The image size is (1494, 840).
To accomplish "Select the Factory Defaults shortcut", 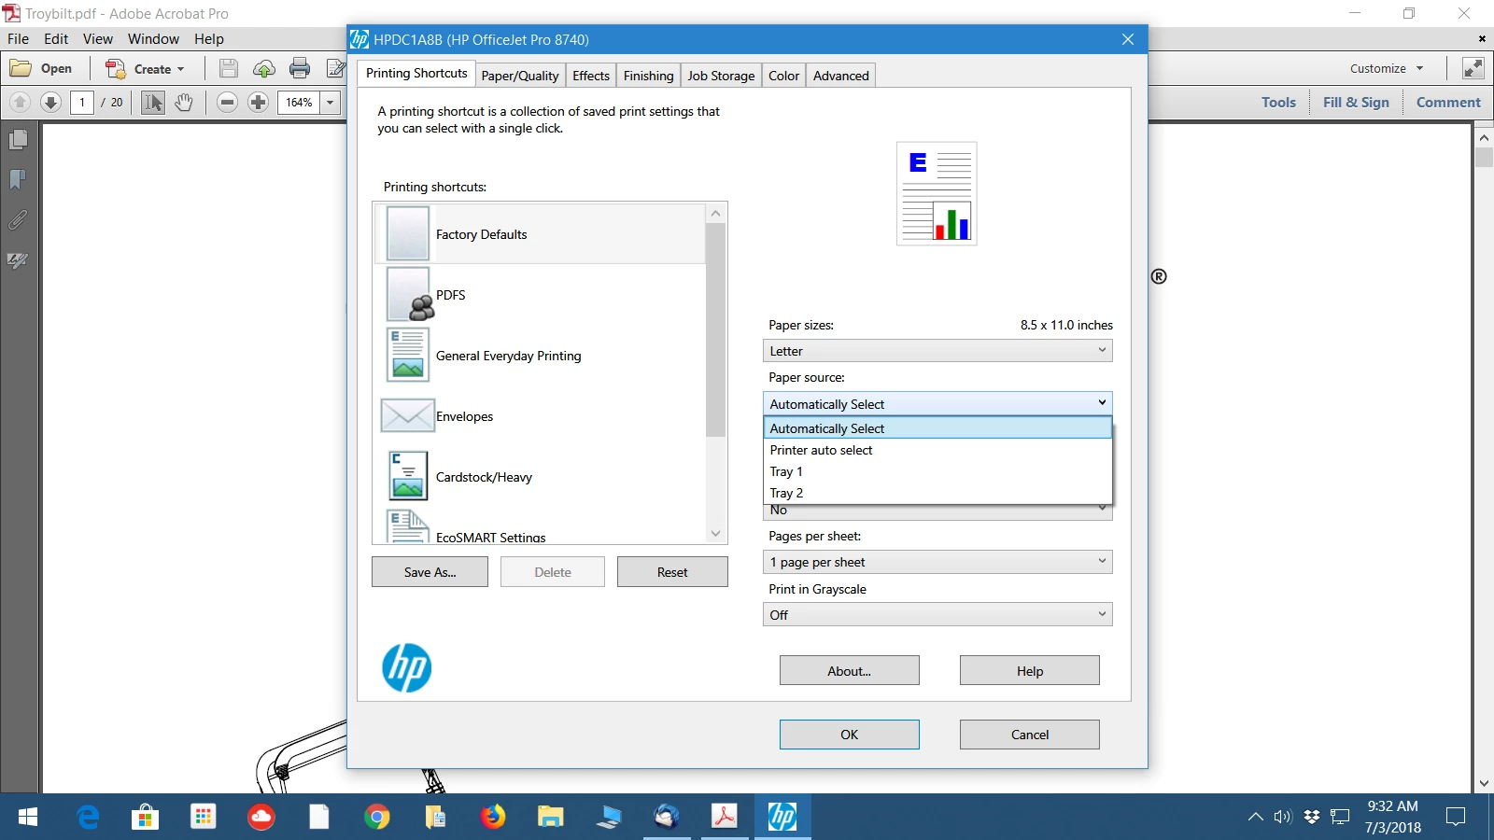I will pos(541,234).
